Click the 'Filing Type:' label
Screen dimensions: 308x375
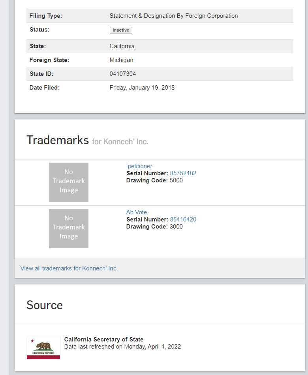(x=46, y=16)
